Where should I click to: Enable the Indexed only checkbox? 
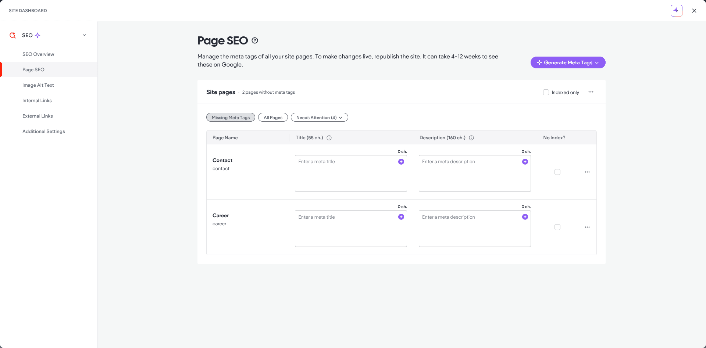546,92
